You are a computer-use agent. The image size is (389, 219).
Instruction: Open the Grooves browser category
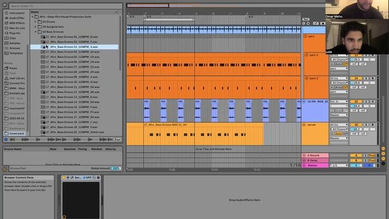click(12, 48)
